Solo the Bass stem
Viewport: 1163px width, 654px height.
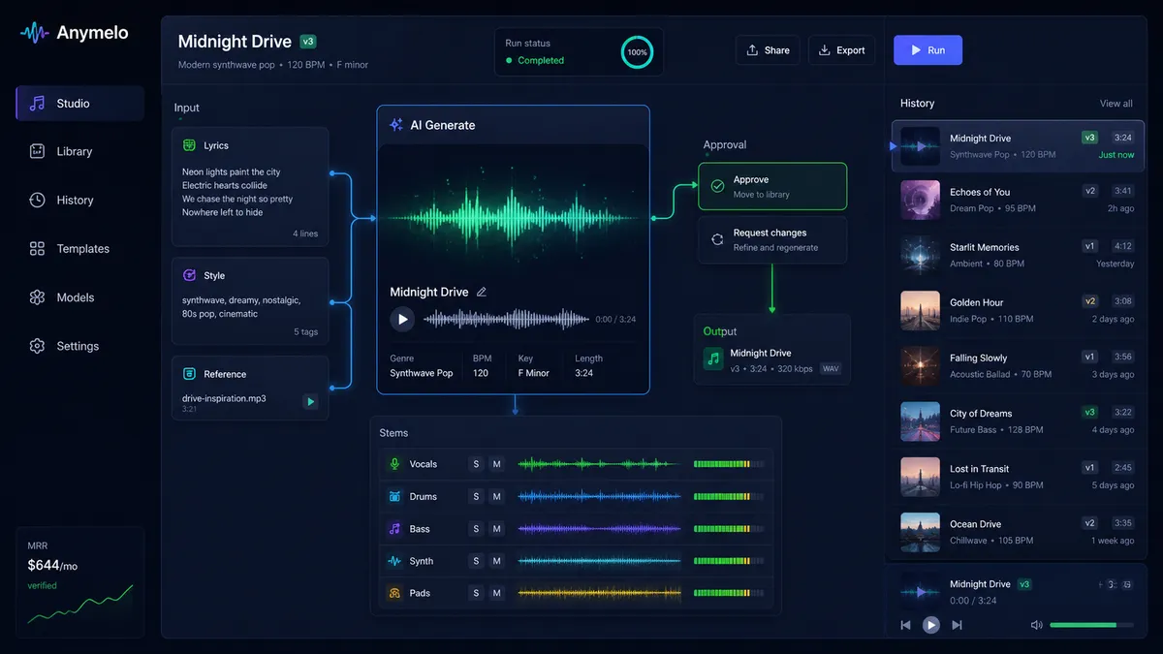tap(476, 529)
